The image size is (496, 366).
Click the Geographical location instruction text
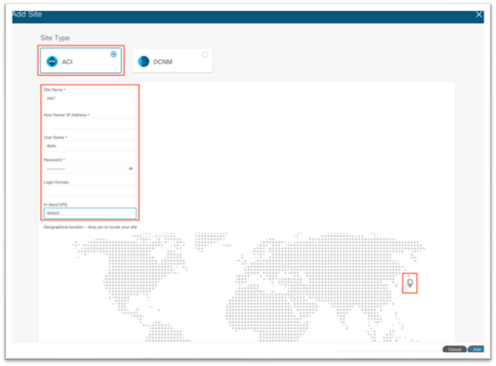tap(90, 227)
